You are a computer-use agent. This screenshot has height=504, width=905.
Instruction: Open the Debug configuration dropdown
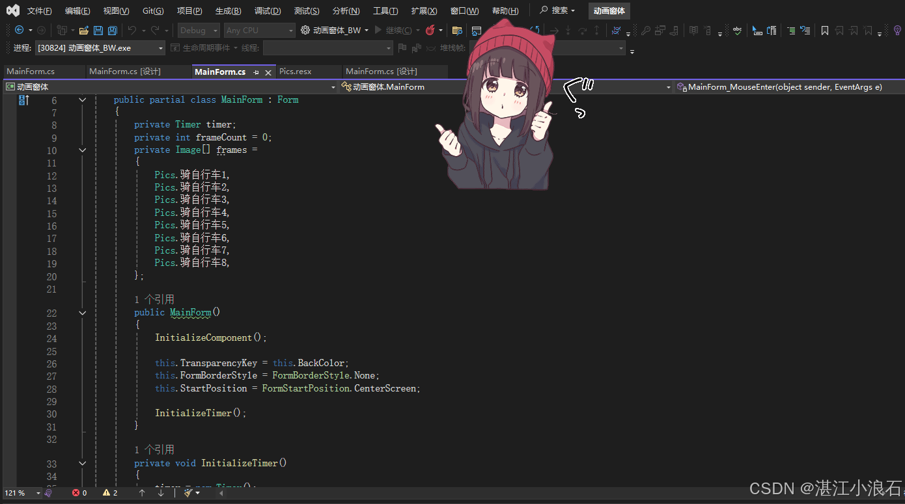click(x=199, y=30)
